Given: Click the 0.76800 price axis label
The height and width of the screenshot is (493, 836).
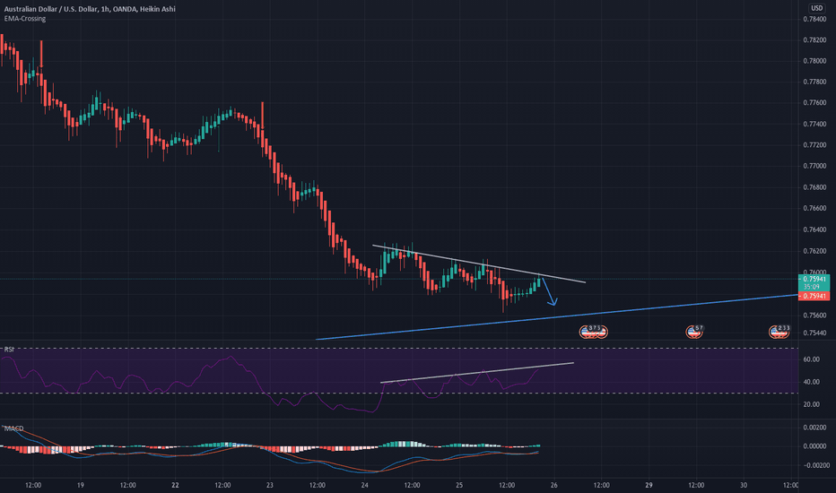Looking at the screenshot, I should pyautogui.click(x=814, y=187).
